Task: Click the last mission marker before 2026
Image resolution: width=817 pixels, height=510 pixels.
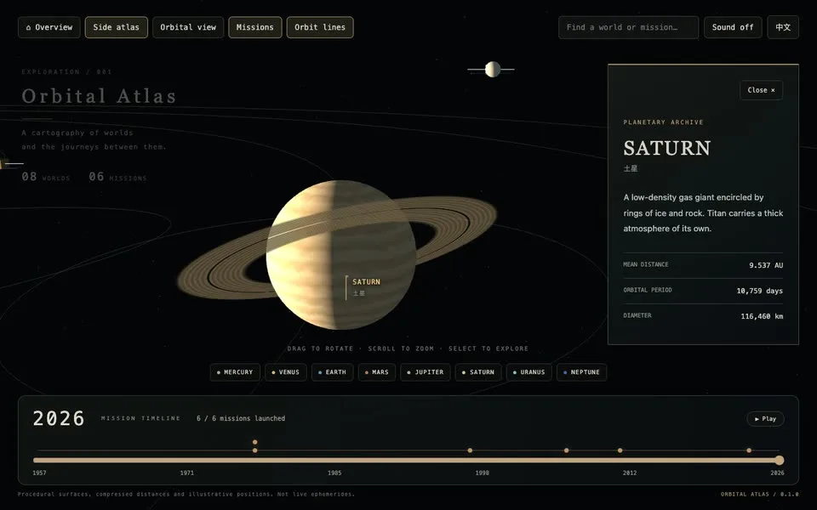Action: [x=749, y=450]
